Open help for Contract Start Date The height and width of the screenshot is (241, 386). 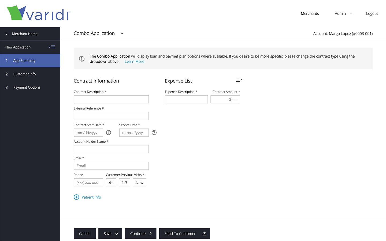coord(109,133)
